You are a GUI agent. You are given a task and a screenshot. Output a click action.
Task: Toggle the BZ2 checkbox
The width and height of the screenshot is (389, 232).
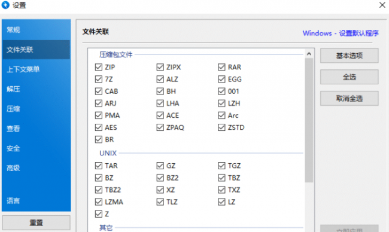point(160,178)
